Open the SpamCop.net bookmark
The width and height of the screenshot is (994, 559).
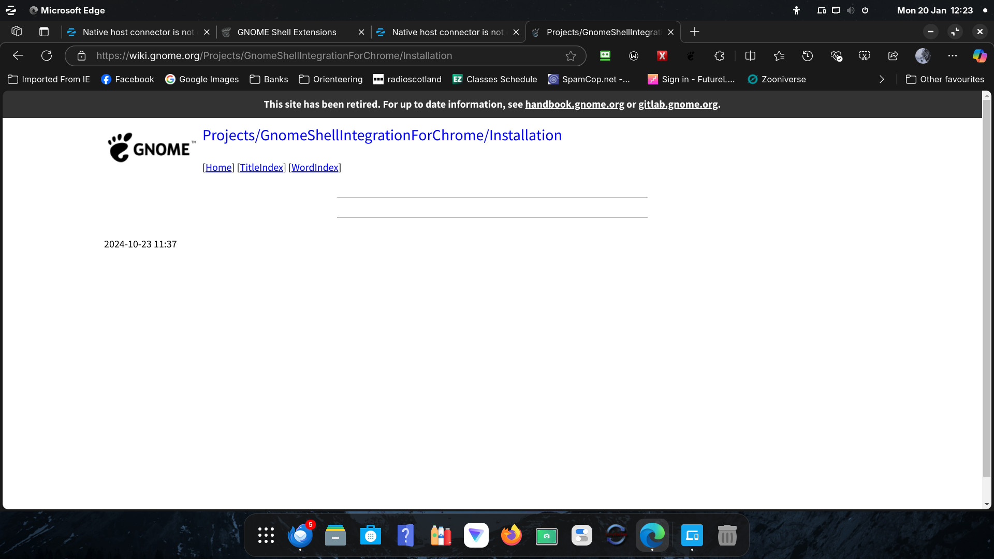(590, 79)
